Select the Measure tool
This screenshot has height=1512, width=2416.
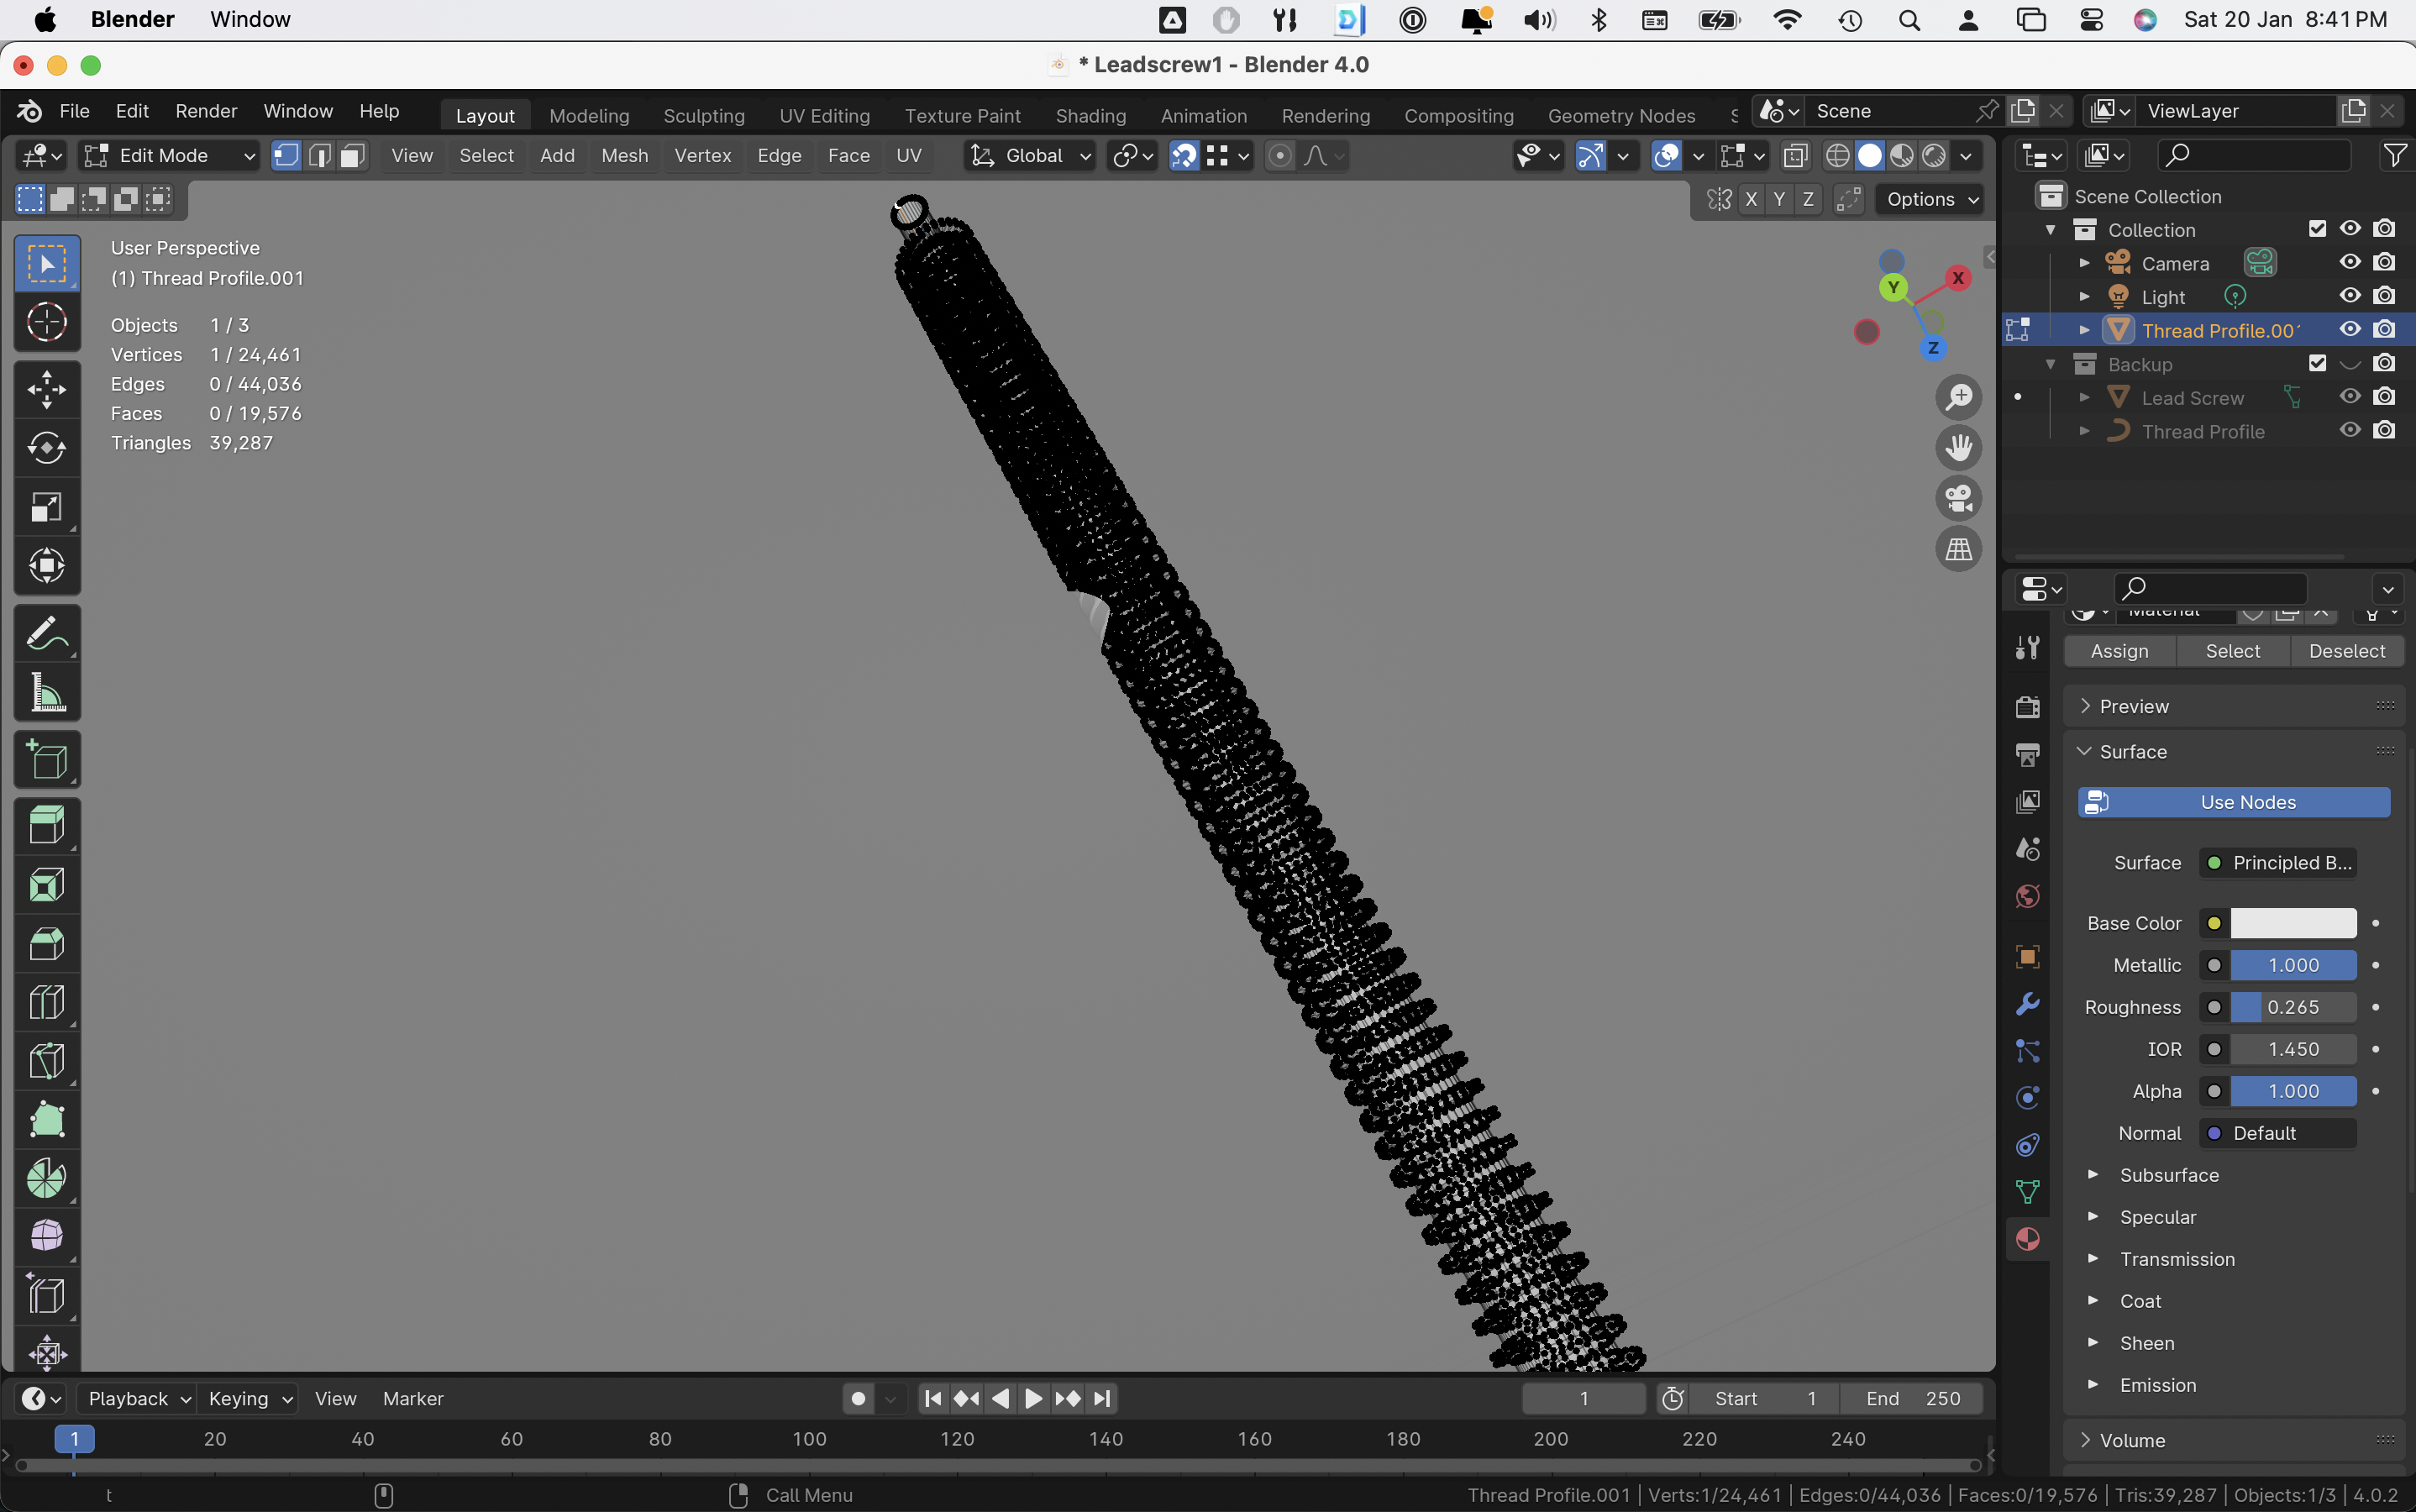click(46, 692)
